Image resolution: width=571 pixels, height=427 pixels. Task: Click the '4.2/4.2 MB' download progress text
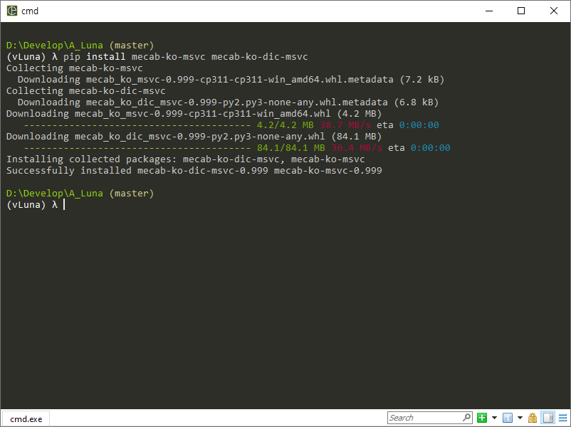click(285, 125)
